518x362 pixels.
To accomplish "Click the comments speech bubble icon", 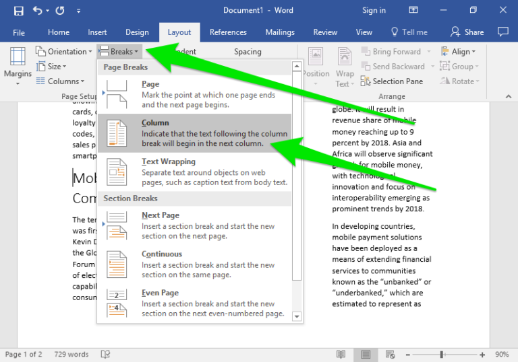I will pos(502,32).
